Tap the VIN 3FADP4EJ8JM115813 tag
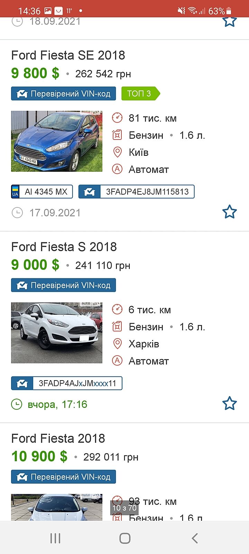 pos(137,191)
